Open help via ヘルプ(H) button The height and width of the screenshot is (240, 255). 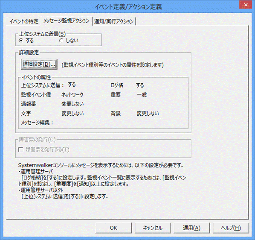coord(231,228)
